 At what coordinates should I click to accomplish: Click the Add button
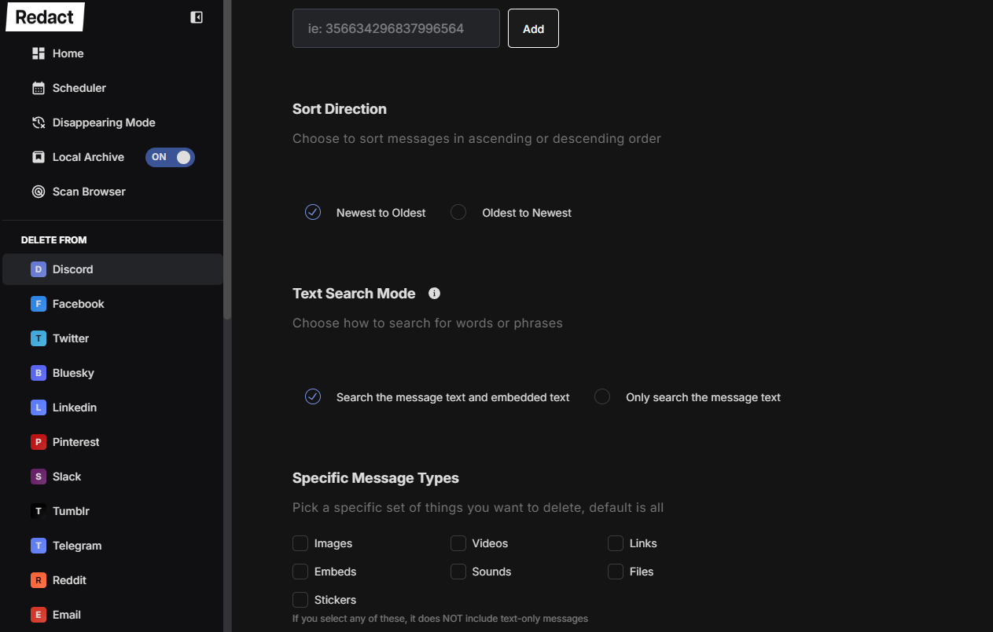533,28
